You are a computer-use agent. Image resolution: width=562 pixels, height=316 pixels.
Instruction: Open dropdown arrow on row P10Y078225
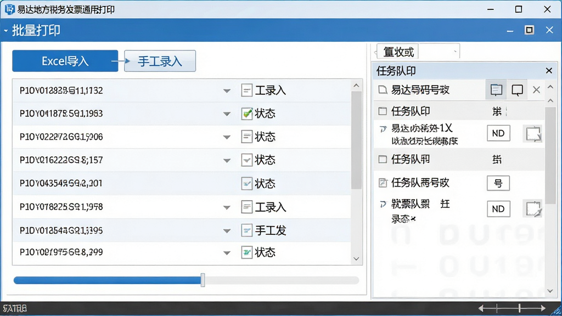coord(227,207)
